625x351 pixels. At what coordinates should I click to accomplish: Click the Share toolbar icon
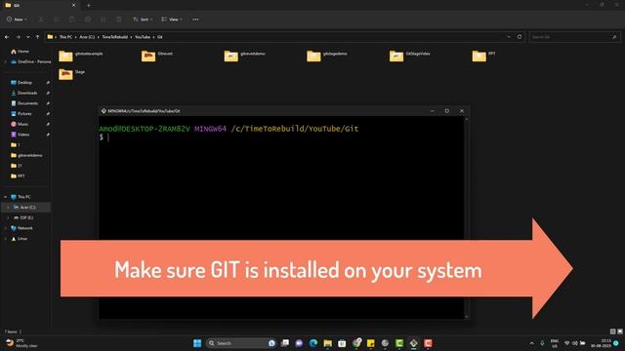click(x=103, y=19)
